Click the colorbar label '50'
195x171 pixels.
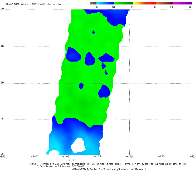(x=156, y=7)
